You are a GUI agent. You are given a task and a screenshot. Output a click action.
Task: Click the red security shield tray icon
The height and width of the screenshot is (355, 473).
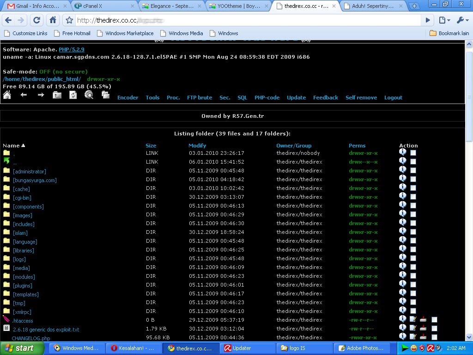click(x=422, y=348)
